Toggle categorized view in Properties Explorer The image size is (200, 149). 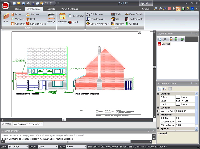tap(159, 89)
